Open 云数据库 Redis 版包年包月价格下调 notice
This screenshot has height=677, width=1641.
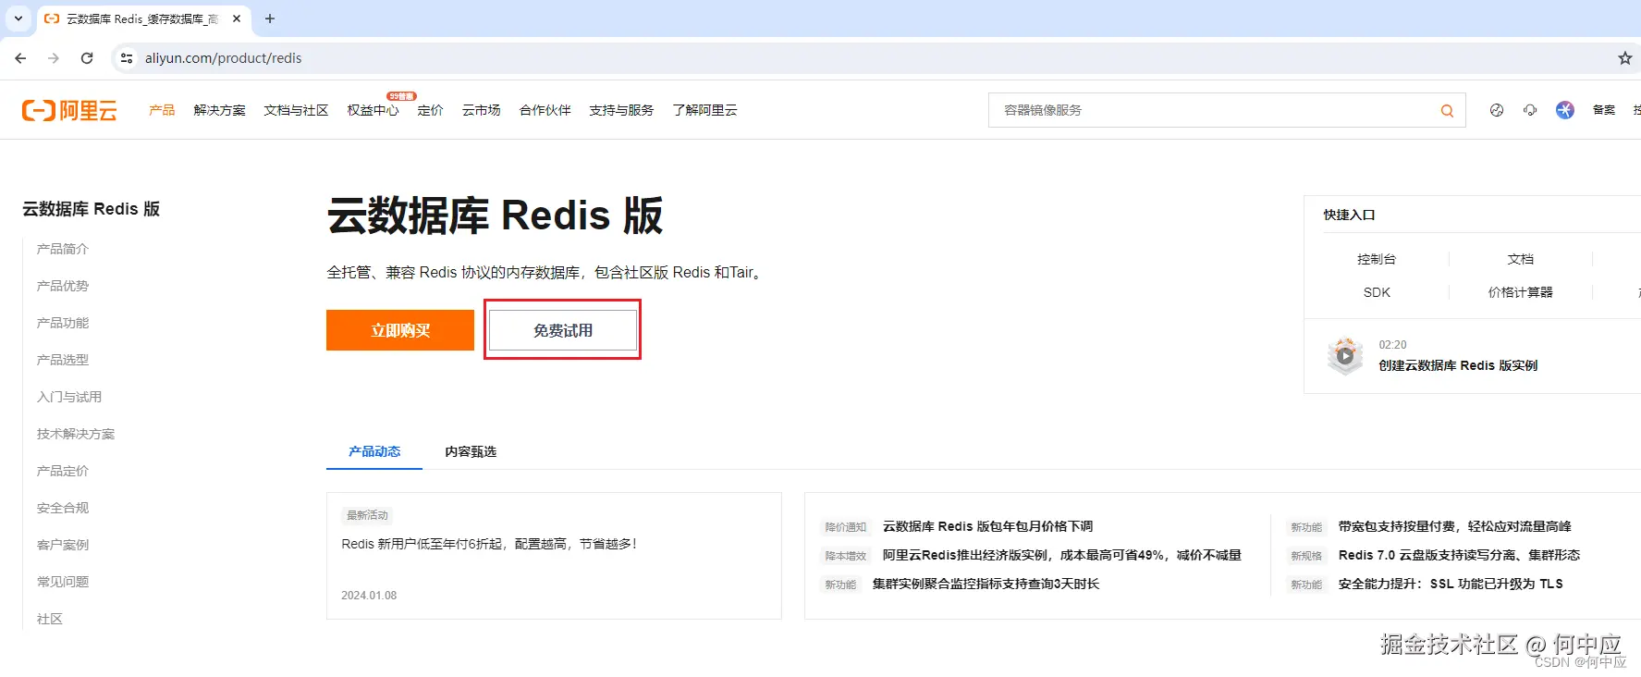pos(987,526)
